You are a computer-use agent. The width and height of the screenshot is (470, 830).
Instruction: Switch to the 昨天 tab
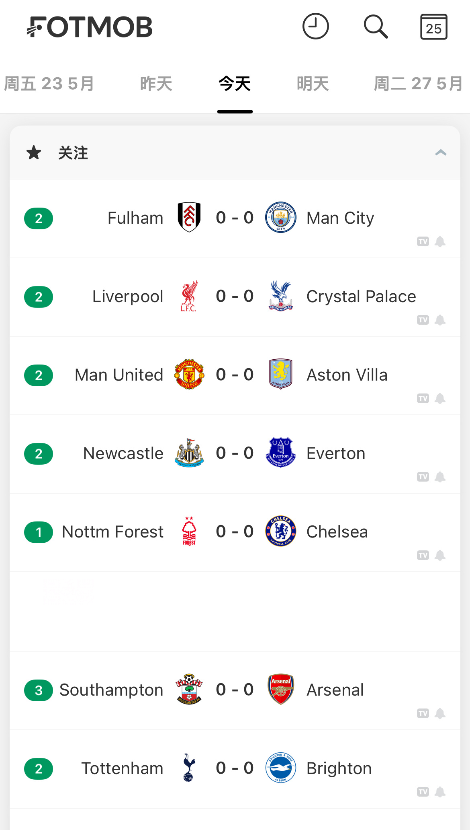coord(156,84)
